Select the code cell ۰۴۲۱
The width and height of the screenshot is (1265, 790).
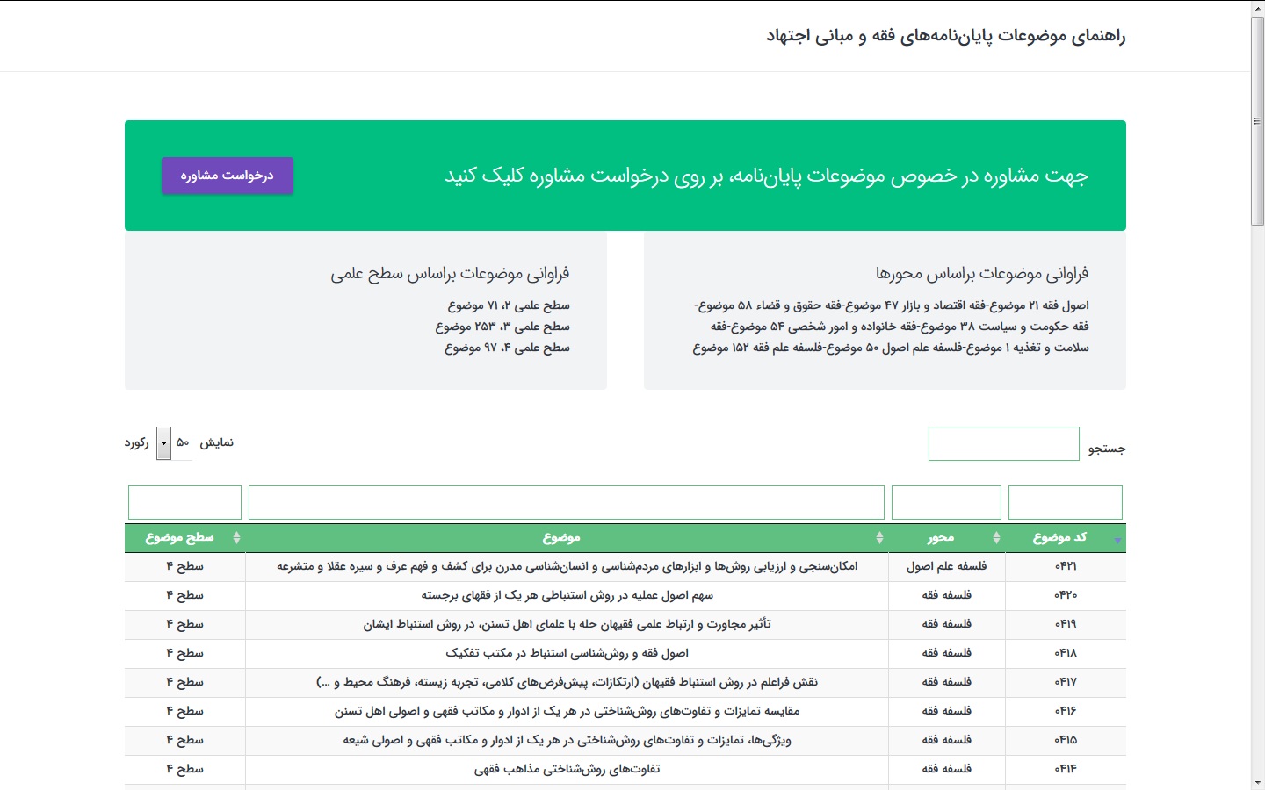tap(1066, 567)
